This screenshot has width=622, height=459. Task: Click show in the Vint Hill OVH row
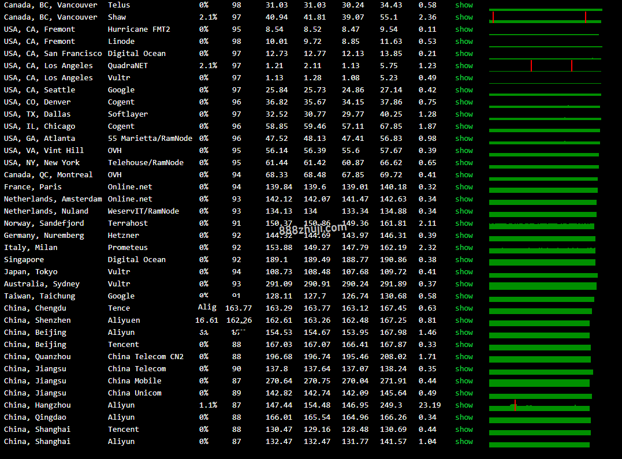tap(464, 150)
